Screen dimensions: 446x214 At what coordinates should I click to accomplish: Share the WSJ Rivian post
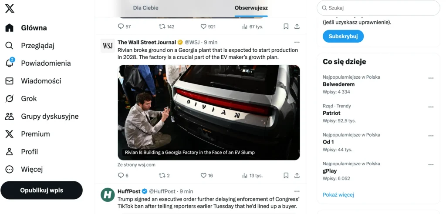[297, 175]
